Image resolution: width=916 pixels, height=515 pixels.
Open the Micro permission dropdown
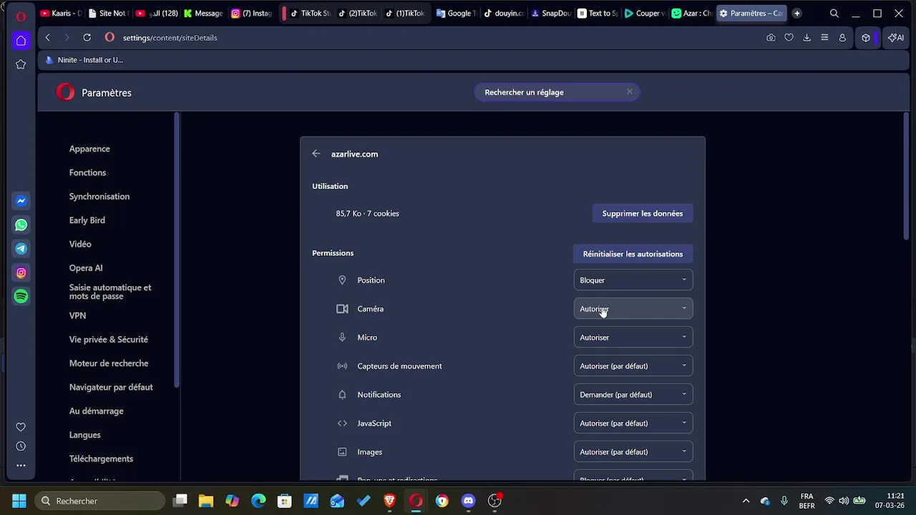(633, 338)
